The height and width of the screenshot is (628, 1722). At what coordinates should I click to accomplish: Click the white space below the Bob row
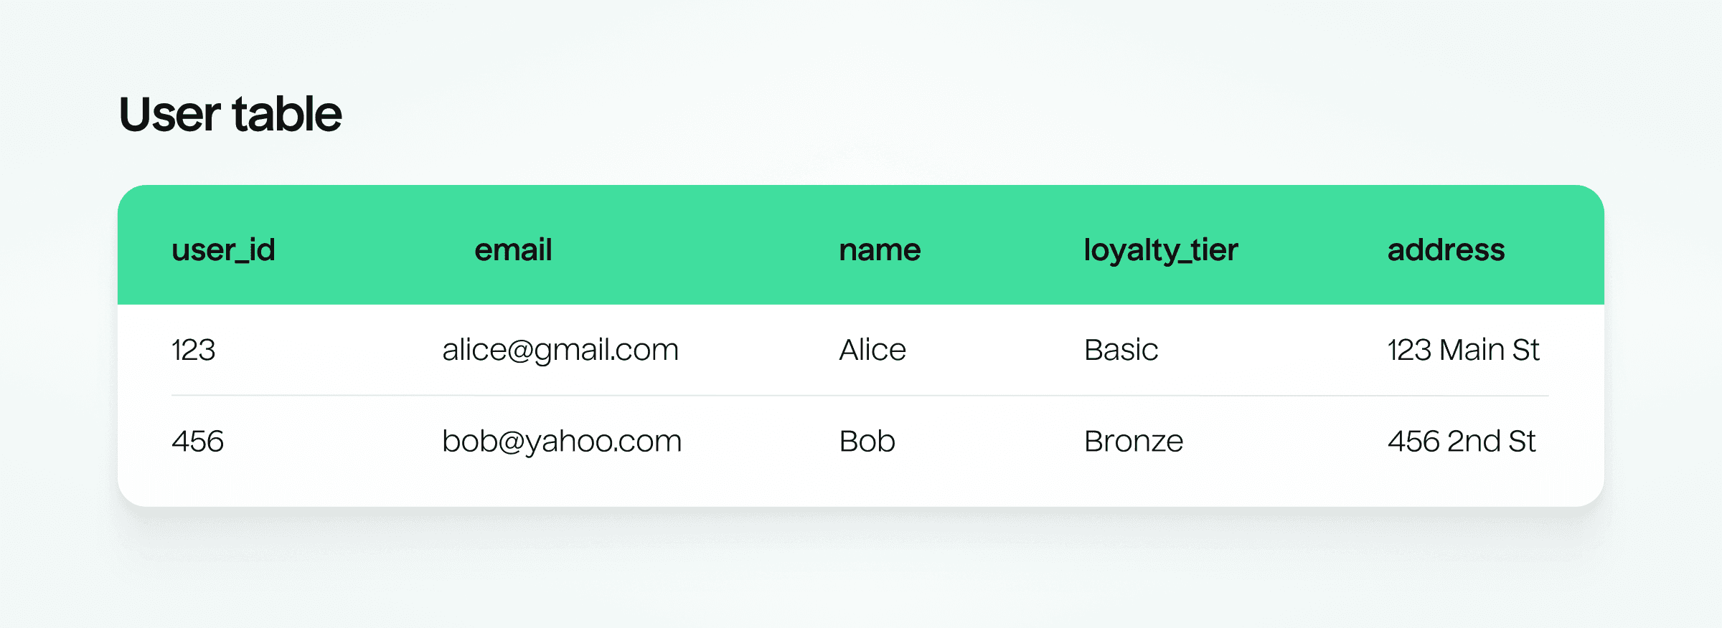(x=861, y=484)
